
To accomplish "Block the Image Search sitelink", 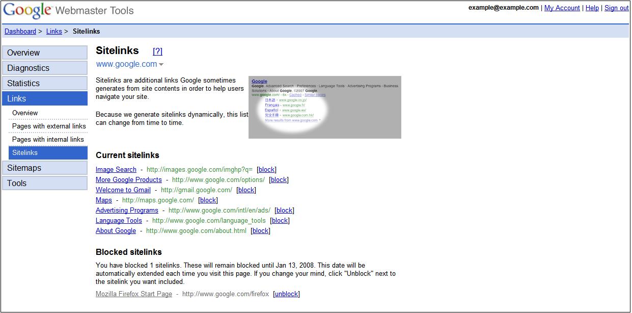I will pos(267,170).
